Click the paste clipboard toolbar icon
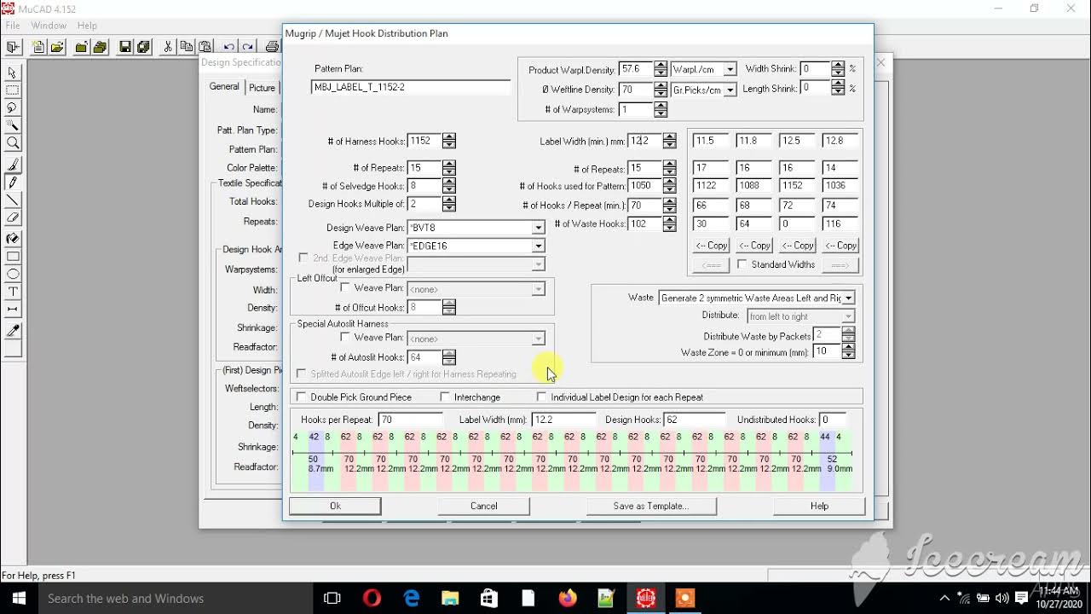The image size is (1091, 614). click(205, 47)
